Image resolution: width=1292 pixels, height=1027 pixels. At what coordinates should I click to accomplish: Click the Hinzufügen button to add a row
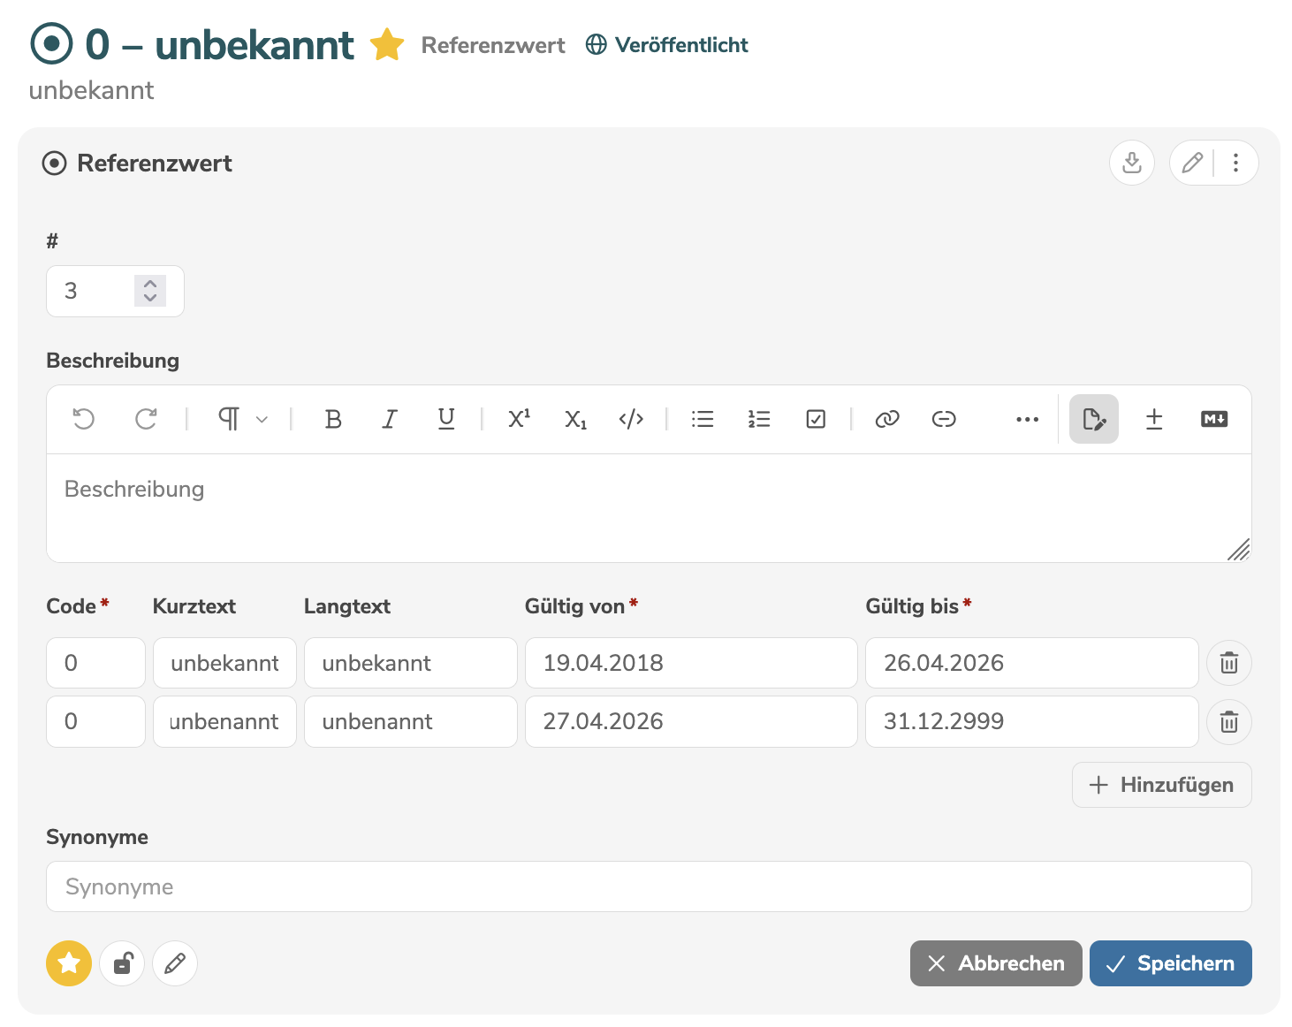pyautogui.click(x=1162, y=785)
